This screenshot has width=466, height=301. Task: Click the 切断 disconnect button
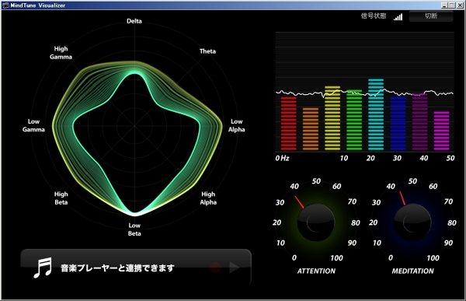(x=431, y=16)
